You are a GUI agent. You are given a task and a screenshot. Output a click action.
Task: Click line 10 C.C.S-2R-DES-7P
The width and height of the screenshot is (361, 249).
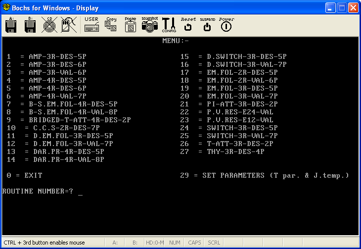[53, 128]
